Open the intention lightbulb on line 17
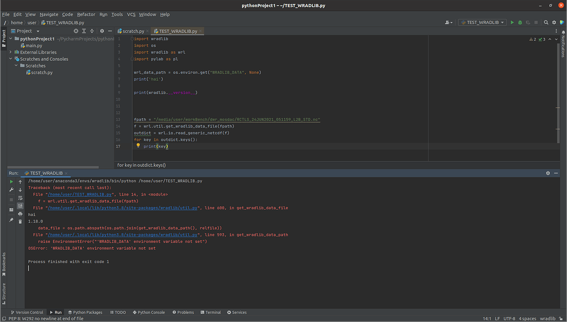This screenshot has width=567, height=322. [138, 146]
